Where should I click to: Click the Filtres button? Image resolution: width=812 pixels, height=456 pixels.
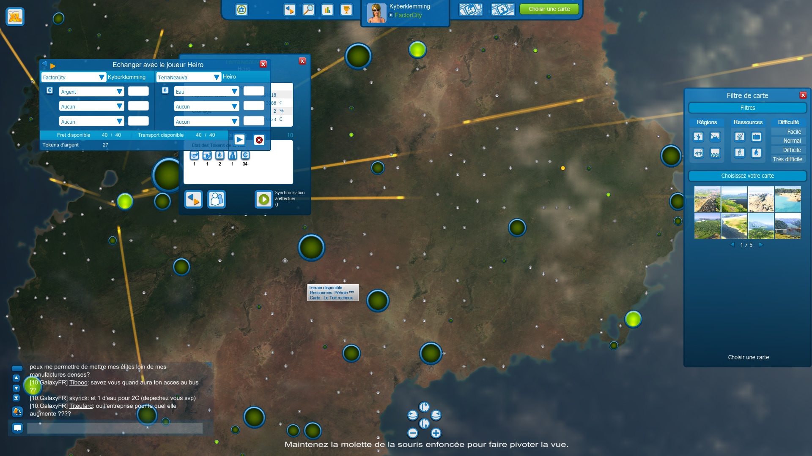(747, 108)
